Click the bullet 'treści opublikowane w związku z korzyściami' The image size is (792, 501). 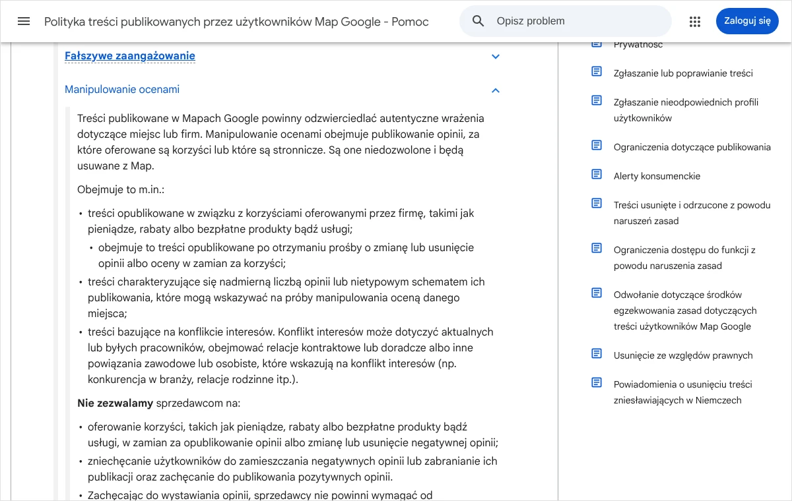[280, 221]
